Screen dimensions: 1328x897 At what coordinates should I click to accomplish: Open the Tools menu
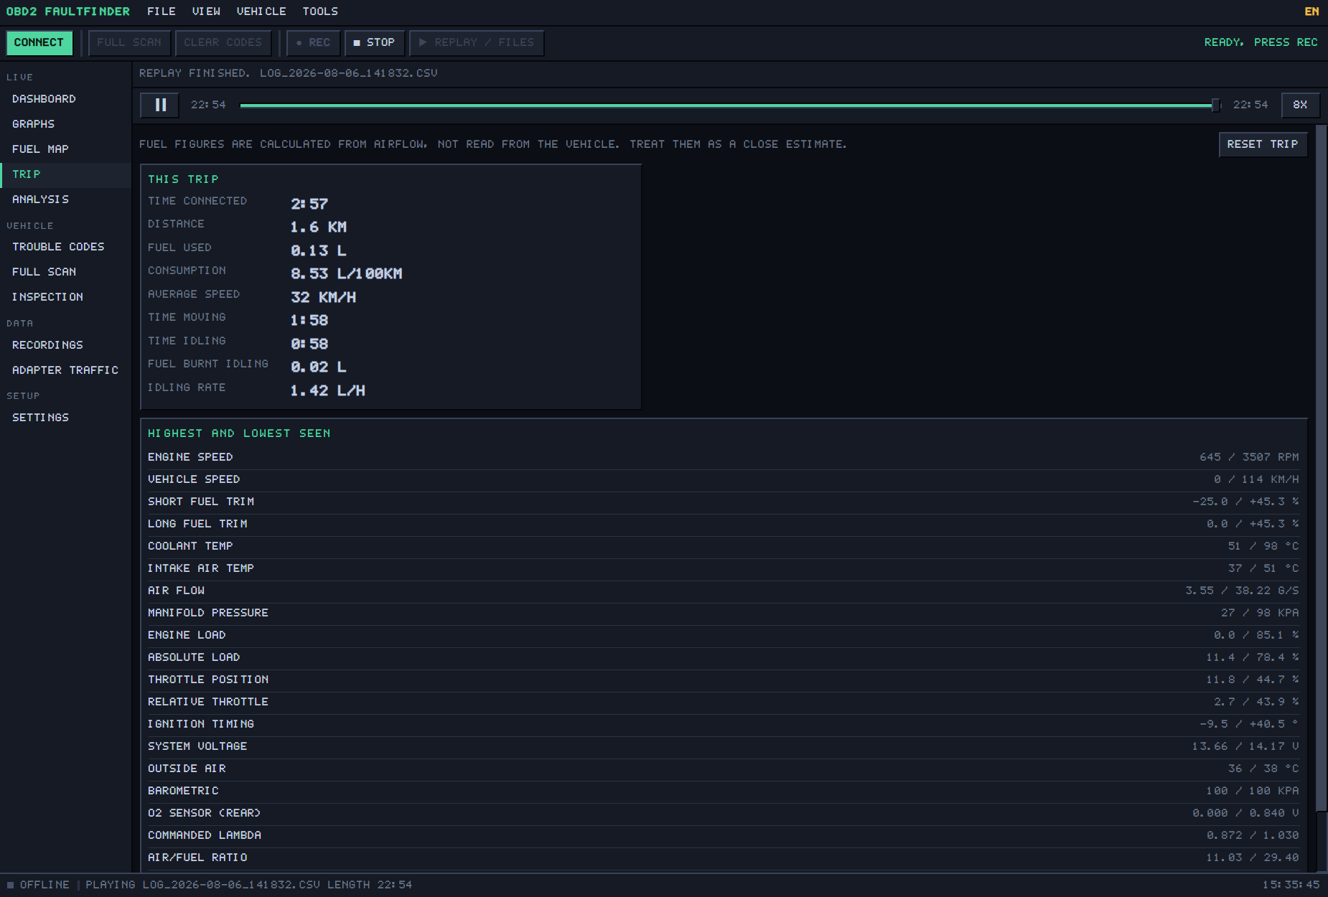320,11
